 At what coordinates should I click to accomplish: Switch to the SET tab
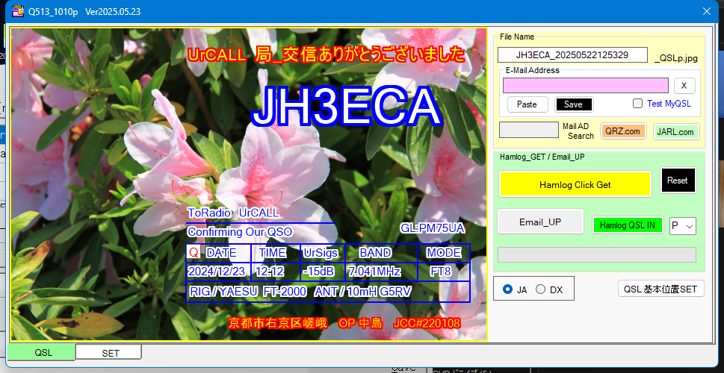pos(110,353)
